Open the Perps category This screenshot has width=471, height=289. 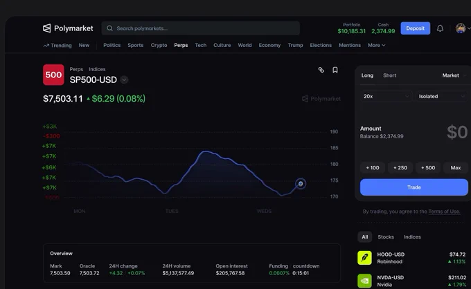tap(181, 45)
